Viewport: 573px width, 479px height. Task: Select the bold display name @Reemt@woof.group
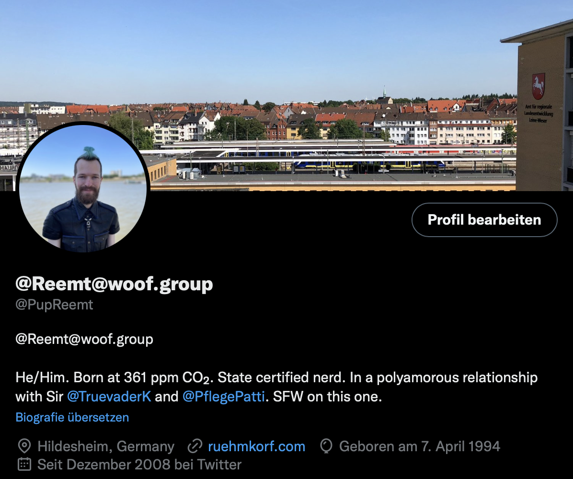point(114,284)
